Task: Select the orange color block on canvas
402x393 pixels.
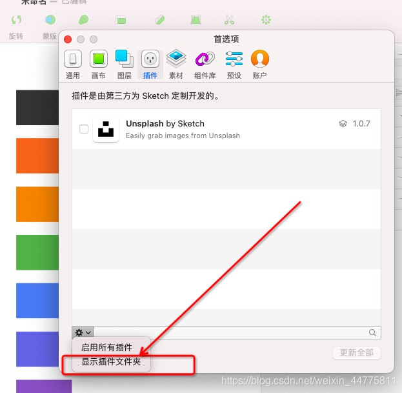Action: [37, 204]
